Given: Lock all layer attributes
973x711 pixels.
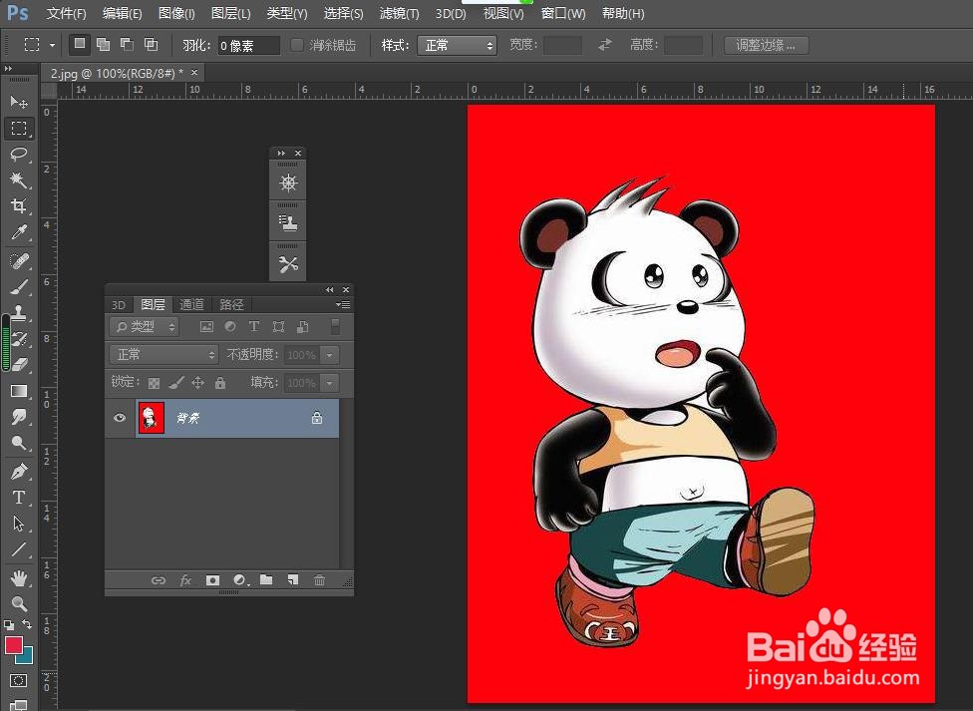Looking at the screenshot, I should tap(220, 383).
